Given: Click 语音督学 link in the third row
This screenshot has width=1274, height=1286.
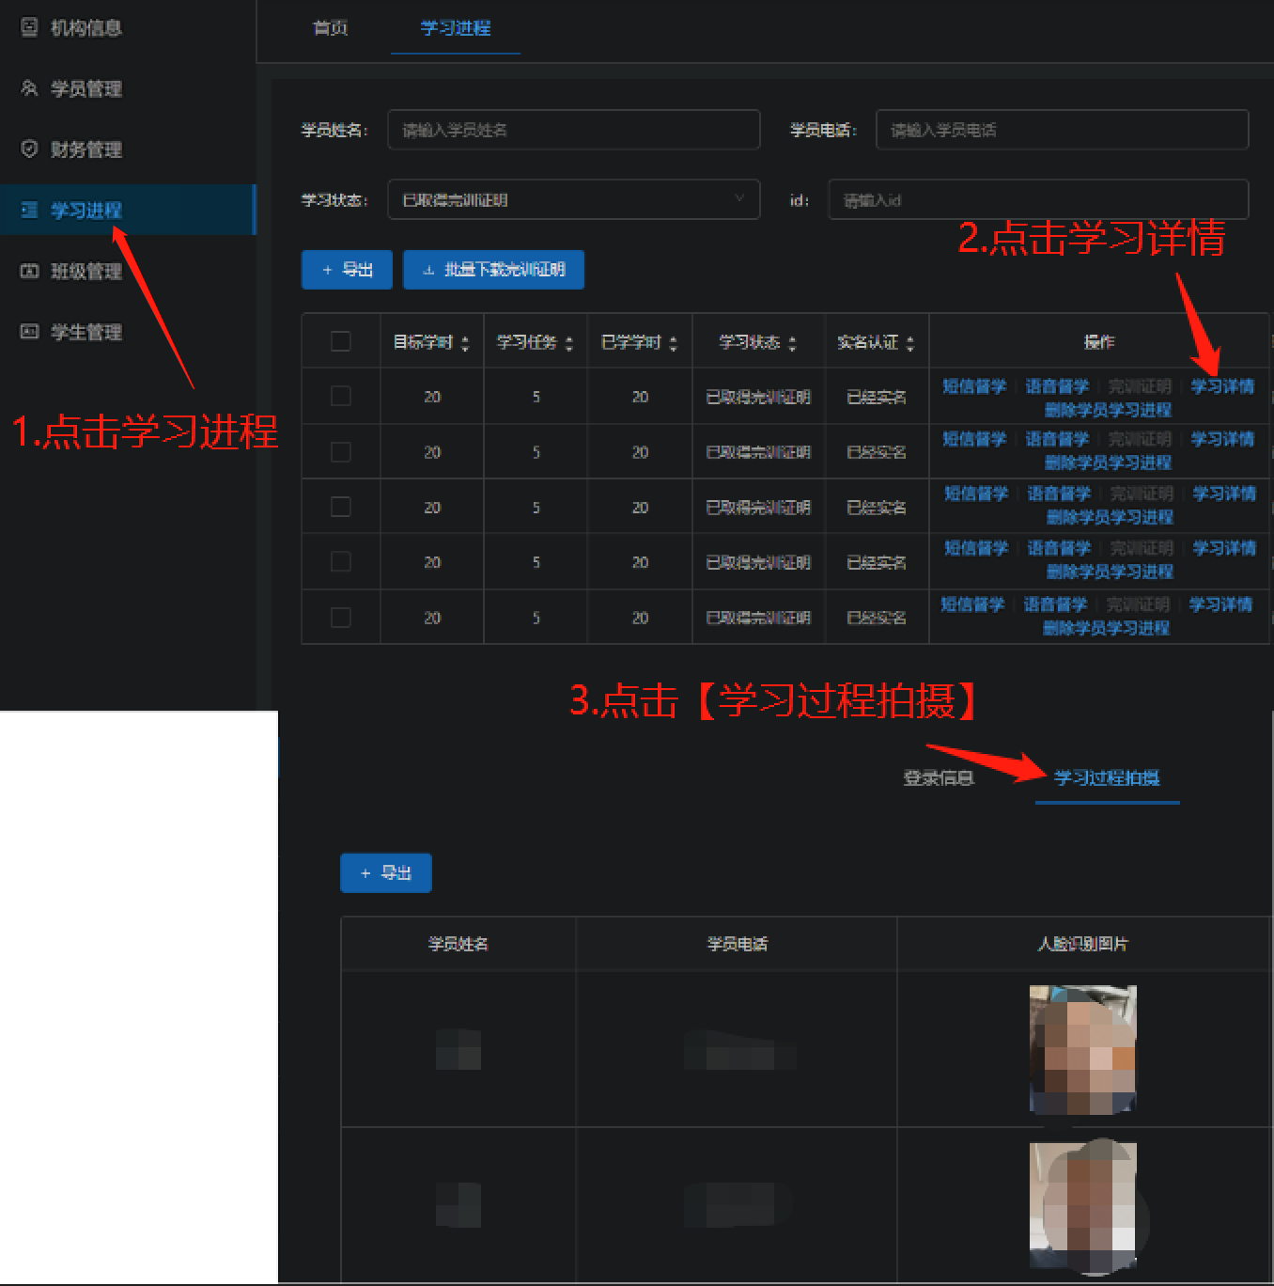Looking at the screenshot, I should pos(1059,494).
